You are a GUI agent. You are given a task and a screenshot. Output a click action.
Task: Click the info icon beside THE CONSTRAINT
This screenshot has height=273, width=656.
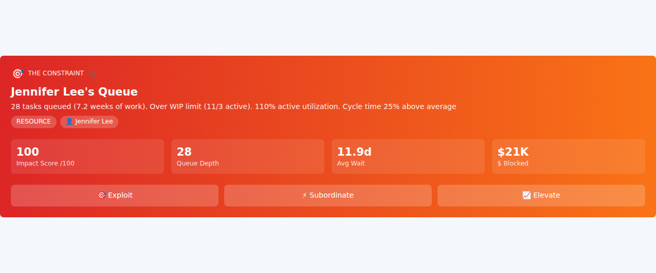tap(93, 74)
